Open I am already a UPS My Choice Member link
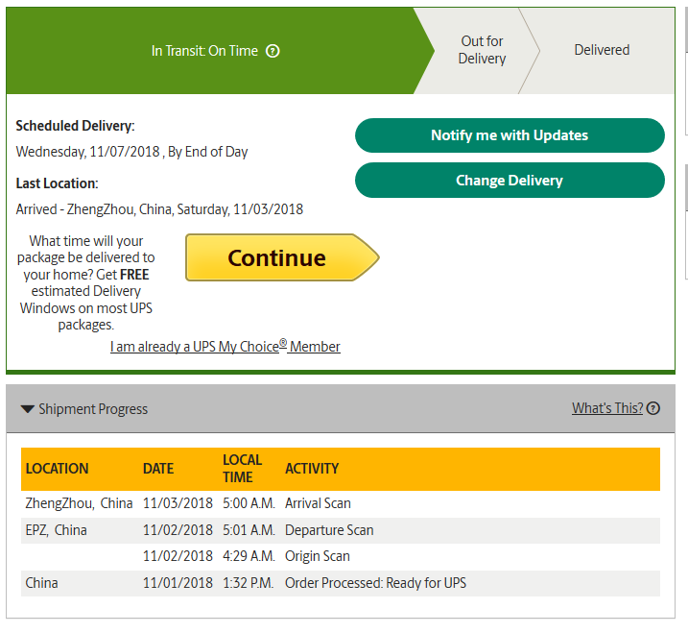Screen dimensions: 688x633 pyautogui.click(x=225, y=346)
